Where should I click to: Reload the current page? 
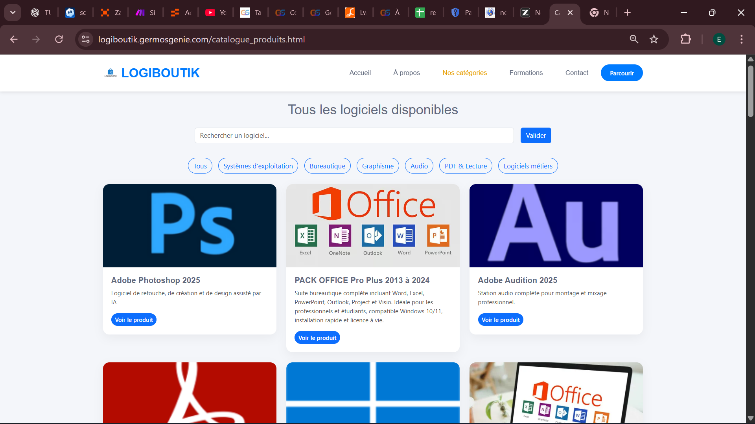coord(59,39)
